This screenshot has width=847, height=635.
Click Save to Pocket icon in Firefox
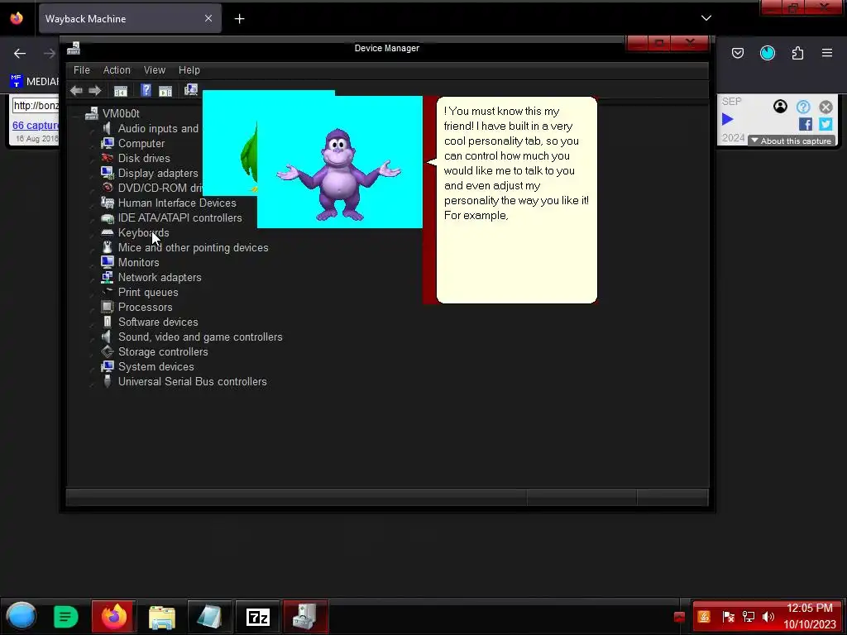click(738, 53)
